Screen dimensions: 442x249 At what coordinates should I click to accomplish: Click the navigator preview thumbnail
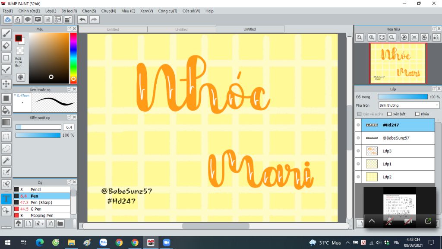(398, 63)
